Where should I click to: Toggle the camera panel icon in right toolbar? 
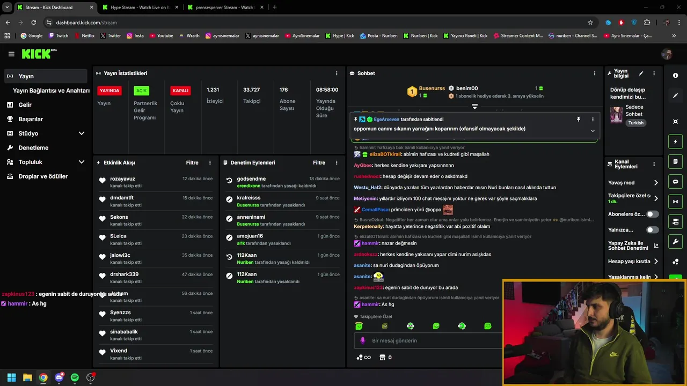pos(675,221)
